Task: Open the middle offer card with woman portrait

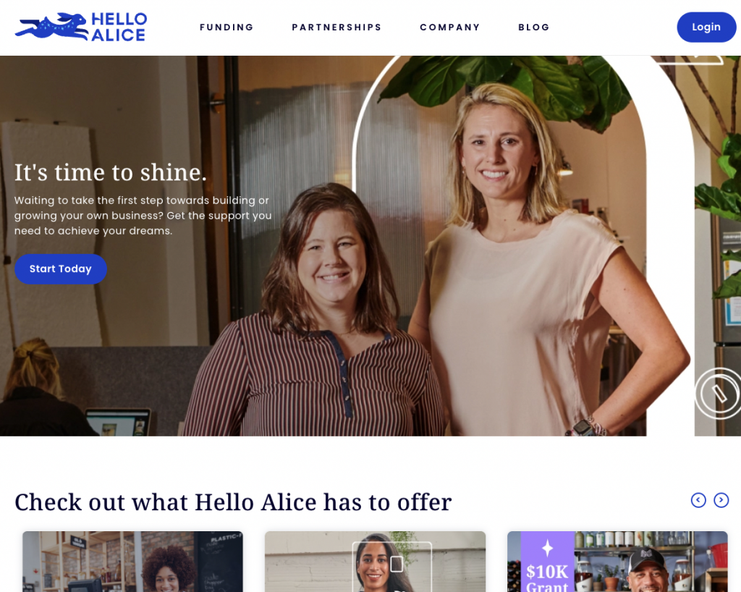Action: pyautogui.click(x=376, y=562)
